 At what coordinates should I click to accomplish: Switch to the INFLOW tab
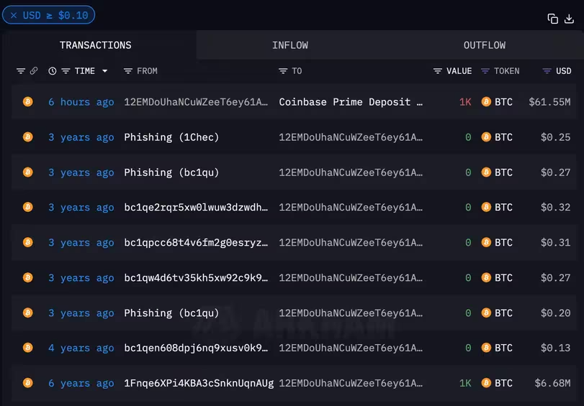point(290,45)
